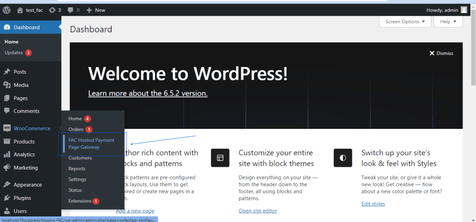
Task: Open the Marketing menu label
Action: pyautogui.click(x=26, y=167)
